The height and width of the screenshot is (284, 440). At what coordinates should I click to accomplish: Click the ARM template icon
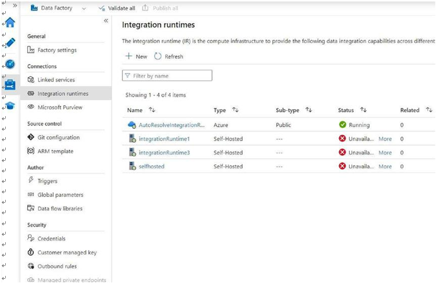[x=31, y=151]
